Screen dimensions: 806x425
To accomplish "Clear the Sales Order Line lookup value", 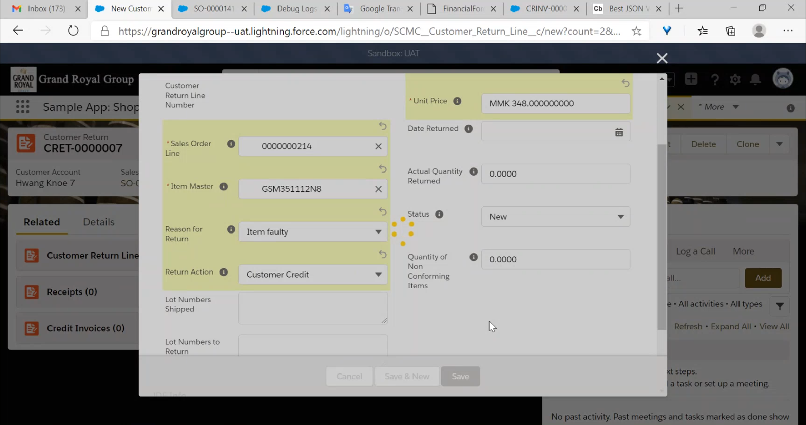I will [x=378, y=146].
